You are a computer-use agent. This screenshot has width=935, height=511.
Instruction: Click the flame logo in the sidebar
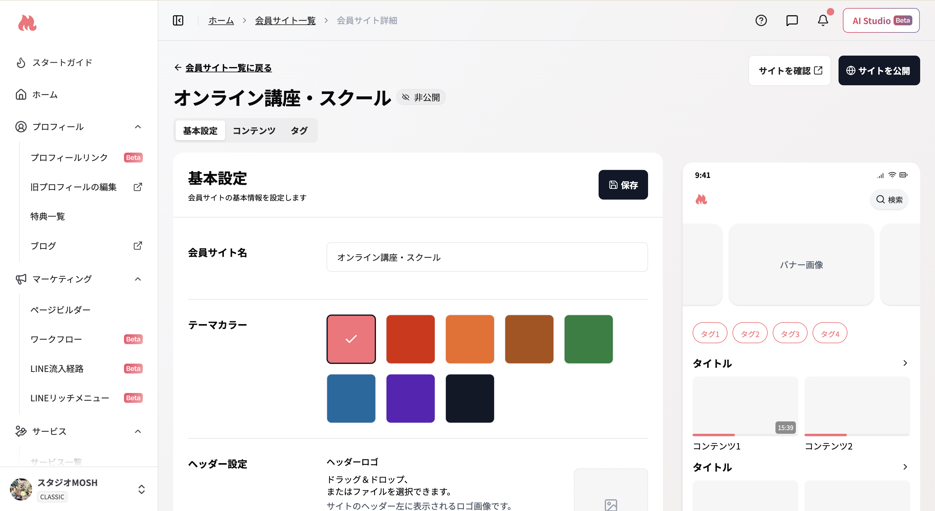coord(27,23)
